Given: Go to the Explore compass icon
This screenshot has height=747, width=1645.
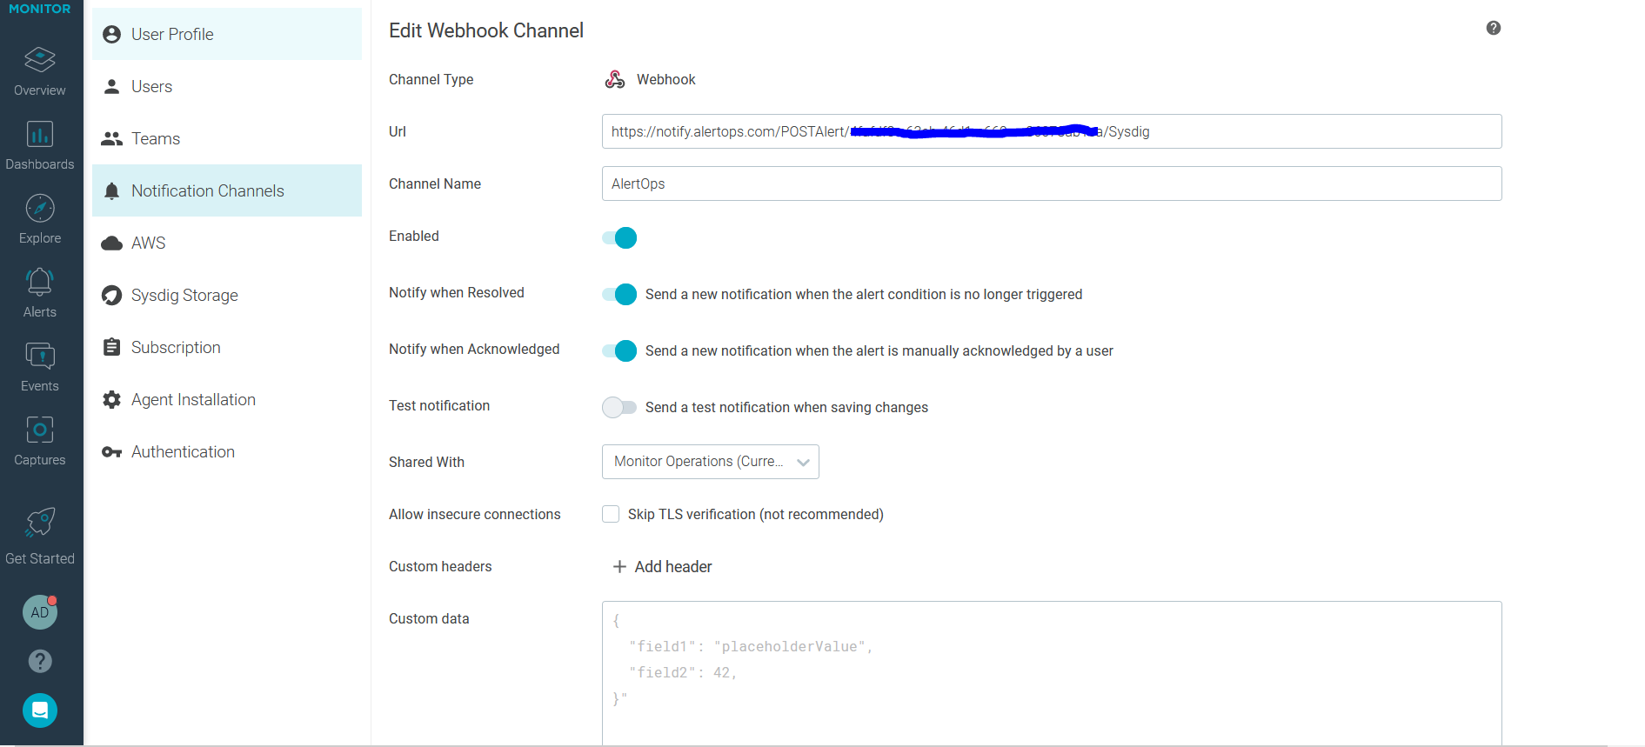Looking at the screenshot, I should (40, 209).
